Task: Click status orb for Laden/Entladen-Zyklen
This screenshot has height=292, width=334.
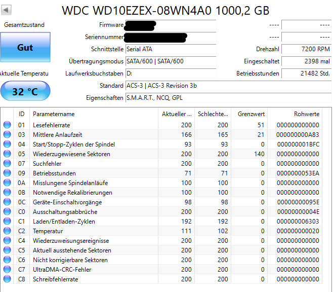Action: coord(7,221)
